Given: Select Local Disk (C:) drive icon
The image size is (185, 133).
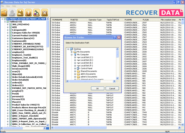Looking at the screenshot, I should pyautogui.click(x=78, y=57).
